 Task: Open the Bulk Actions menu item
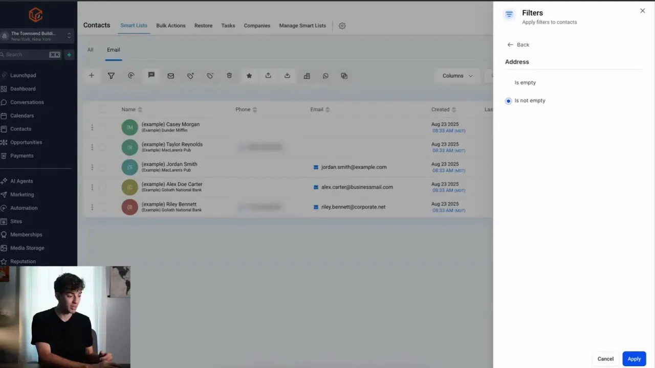170,25
